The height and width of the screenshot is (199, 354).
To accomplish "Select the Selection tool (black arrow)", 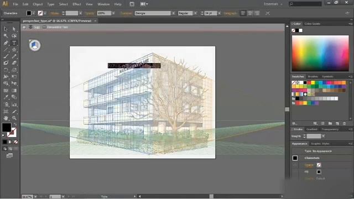I will tap(6, 29).
